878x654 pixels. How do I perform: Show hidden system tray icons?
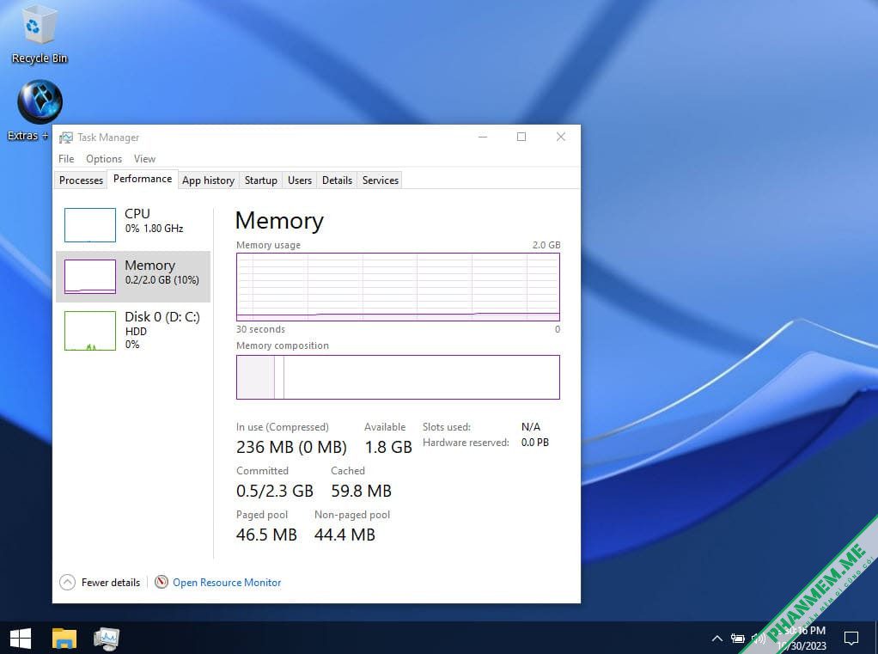[716, 639]
